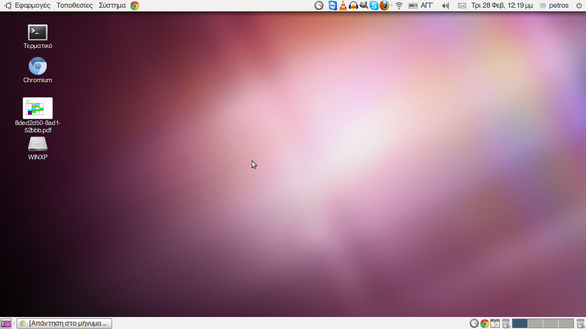The height and width of the screenshot is (329, 586).
Task: Switch to the first (active blue) workspace
Action: 520,323
